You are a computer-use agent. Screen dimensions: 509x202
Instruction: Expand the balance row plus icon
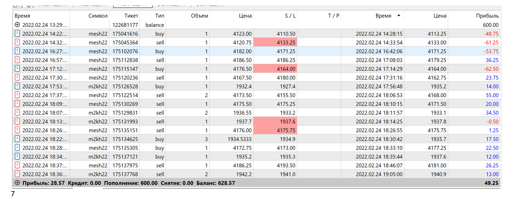click(x=17, y=25)
